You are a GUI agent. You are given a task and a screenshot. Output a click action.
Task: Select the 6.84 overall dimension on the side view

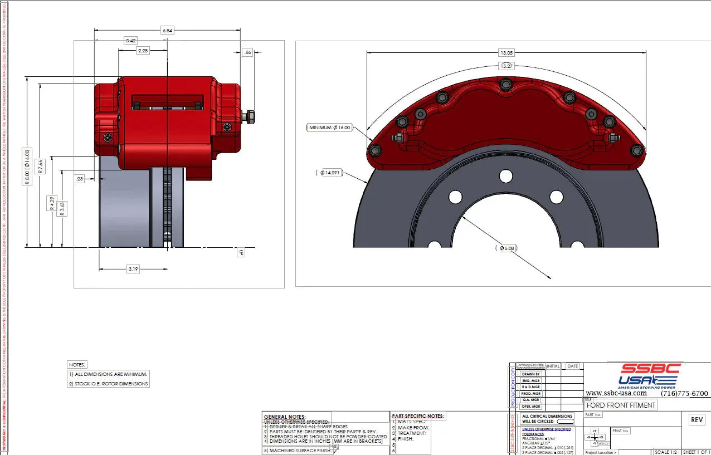[167, 31]
